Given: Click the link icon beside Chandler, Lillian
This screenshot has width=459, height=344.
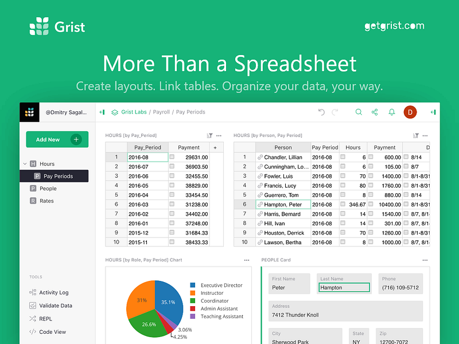Looking at the screenshot, I should (x=260, y=157).
